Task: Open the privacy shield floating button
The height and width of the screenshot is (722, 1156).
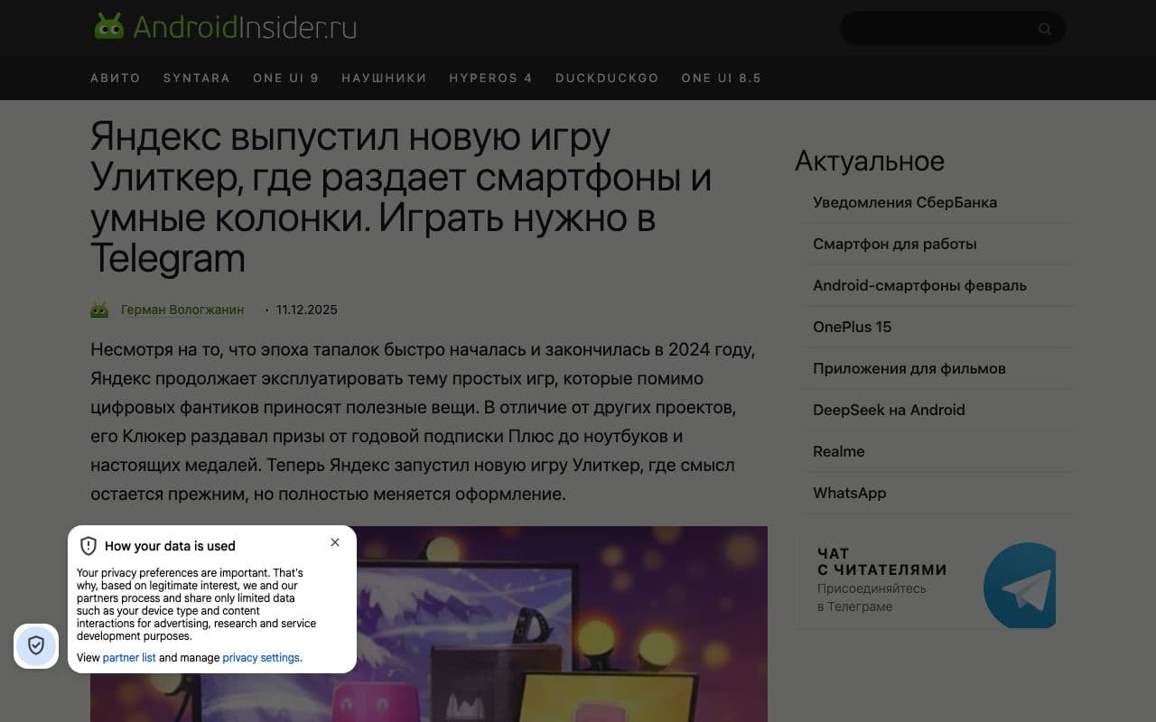Action: click(36, 646)
